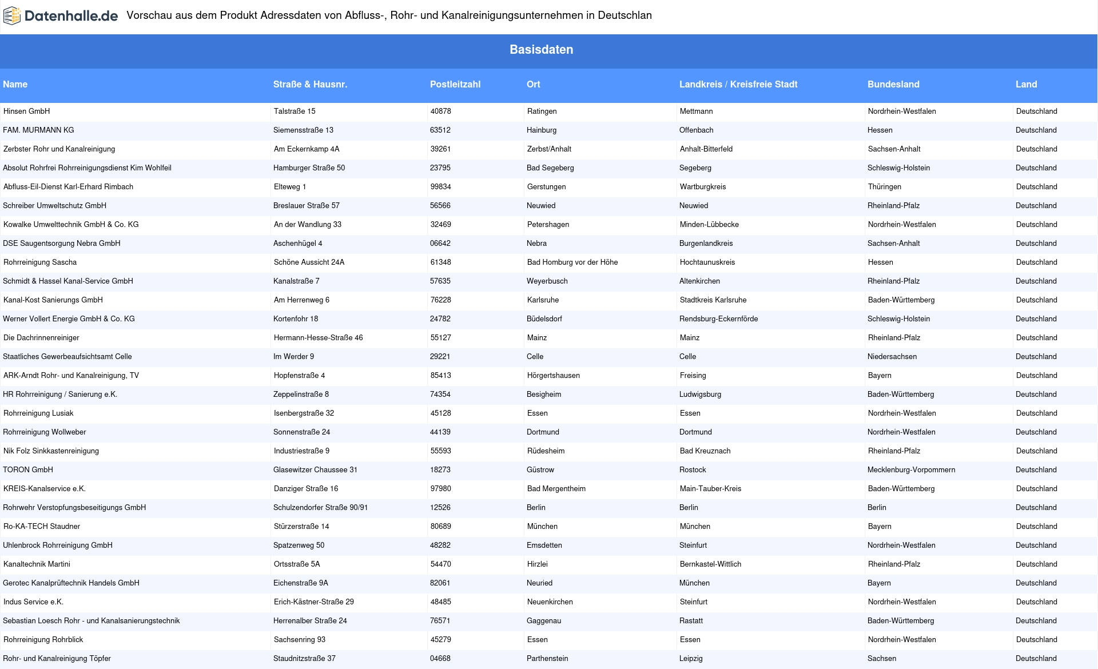Select the Straße & Hausnr. column header

pyautogui.click(x=310, y=84)
